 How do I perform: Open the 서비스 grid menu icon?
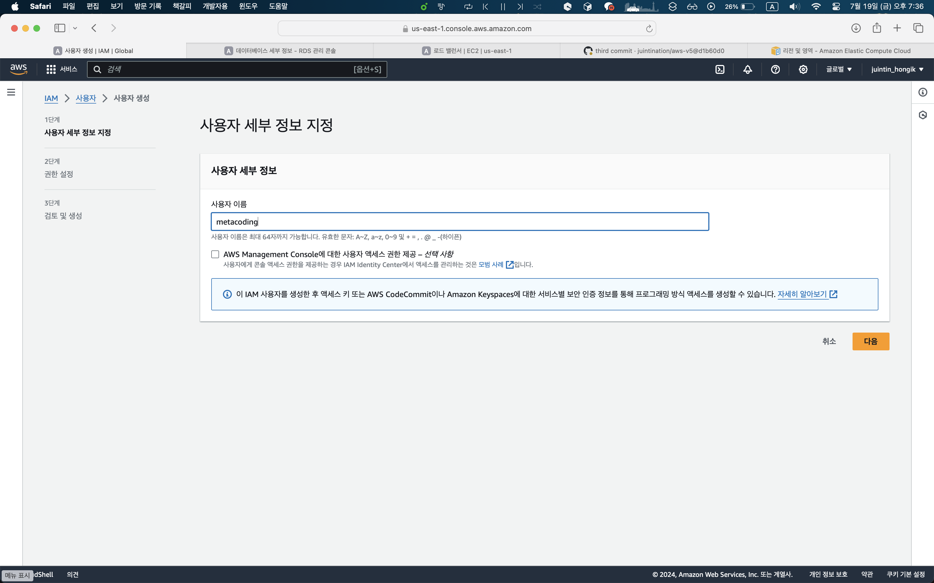[x=51, y=69]
